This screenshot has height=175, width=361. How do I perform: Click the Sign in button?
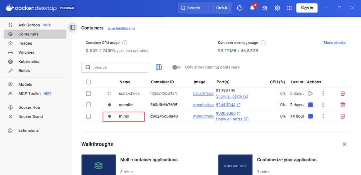(307, 8)
